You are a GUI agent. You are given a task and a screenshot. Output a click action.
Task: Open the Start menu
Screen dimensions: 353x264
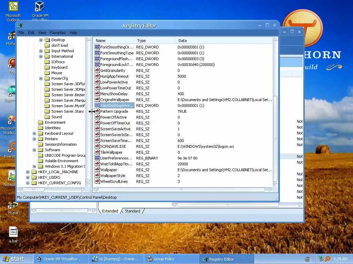click(x=13, y=259)
